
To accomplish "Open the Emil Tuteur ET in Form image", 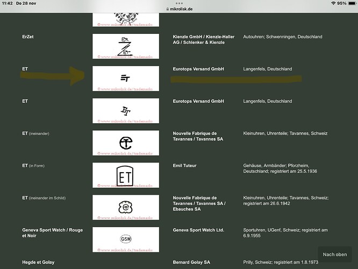I will pyautogui.click(x=126, y=175).
